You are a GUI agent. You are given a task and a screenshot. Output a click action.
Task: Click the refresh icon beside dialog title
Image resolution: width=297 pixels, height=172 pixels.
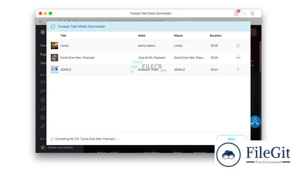[x=53, y=27]
